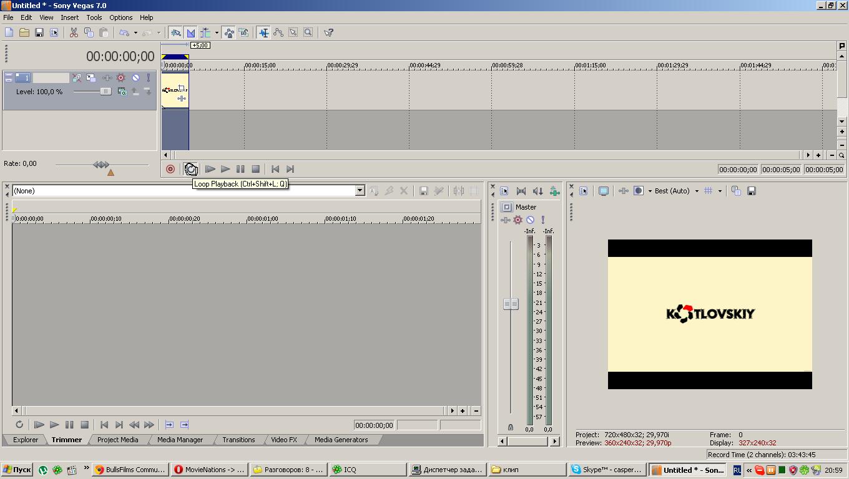Copy selection with the Copy icon
The image size is (849, 479).
(x=89, y=32)
